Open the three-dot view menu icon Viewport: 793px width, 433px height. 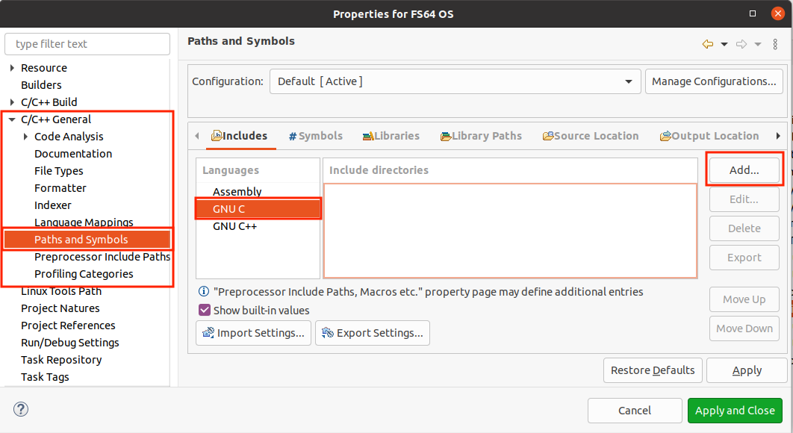tap(775, 45)
